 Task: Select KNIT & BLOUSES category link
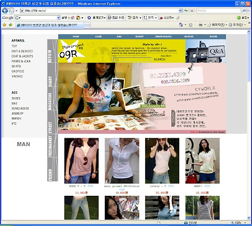pos(22,51)
